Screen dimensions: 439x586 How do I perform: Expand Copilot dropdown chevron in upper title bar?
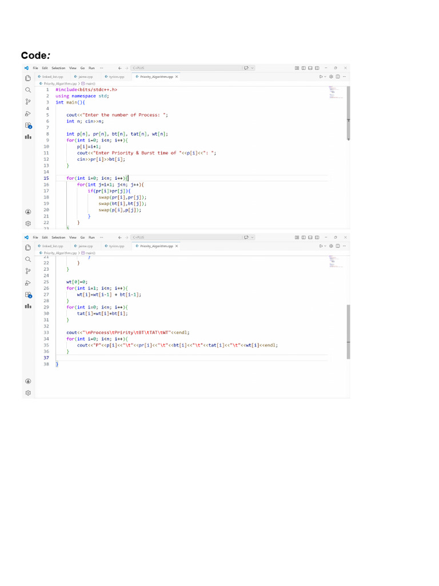[x=252, y=68]
